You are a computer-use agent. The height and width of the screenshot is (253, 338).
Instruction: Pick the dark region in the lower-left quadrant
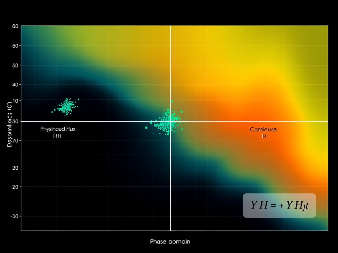coord(83,184)
